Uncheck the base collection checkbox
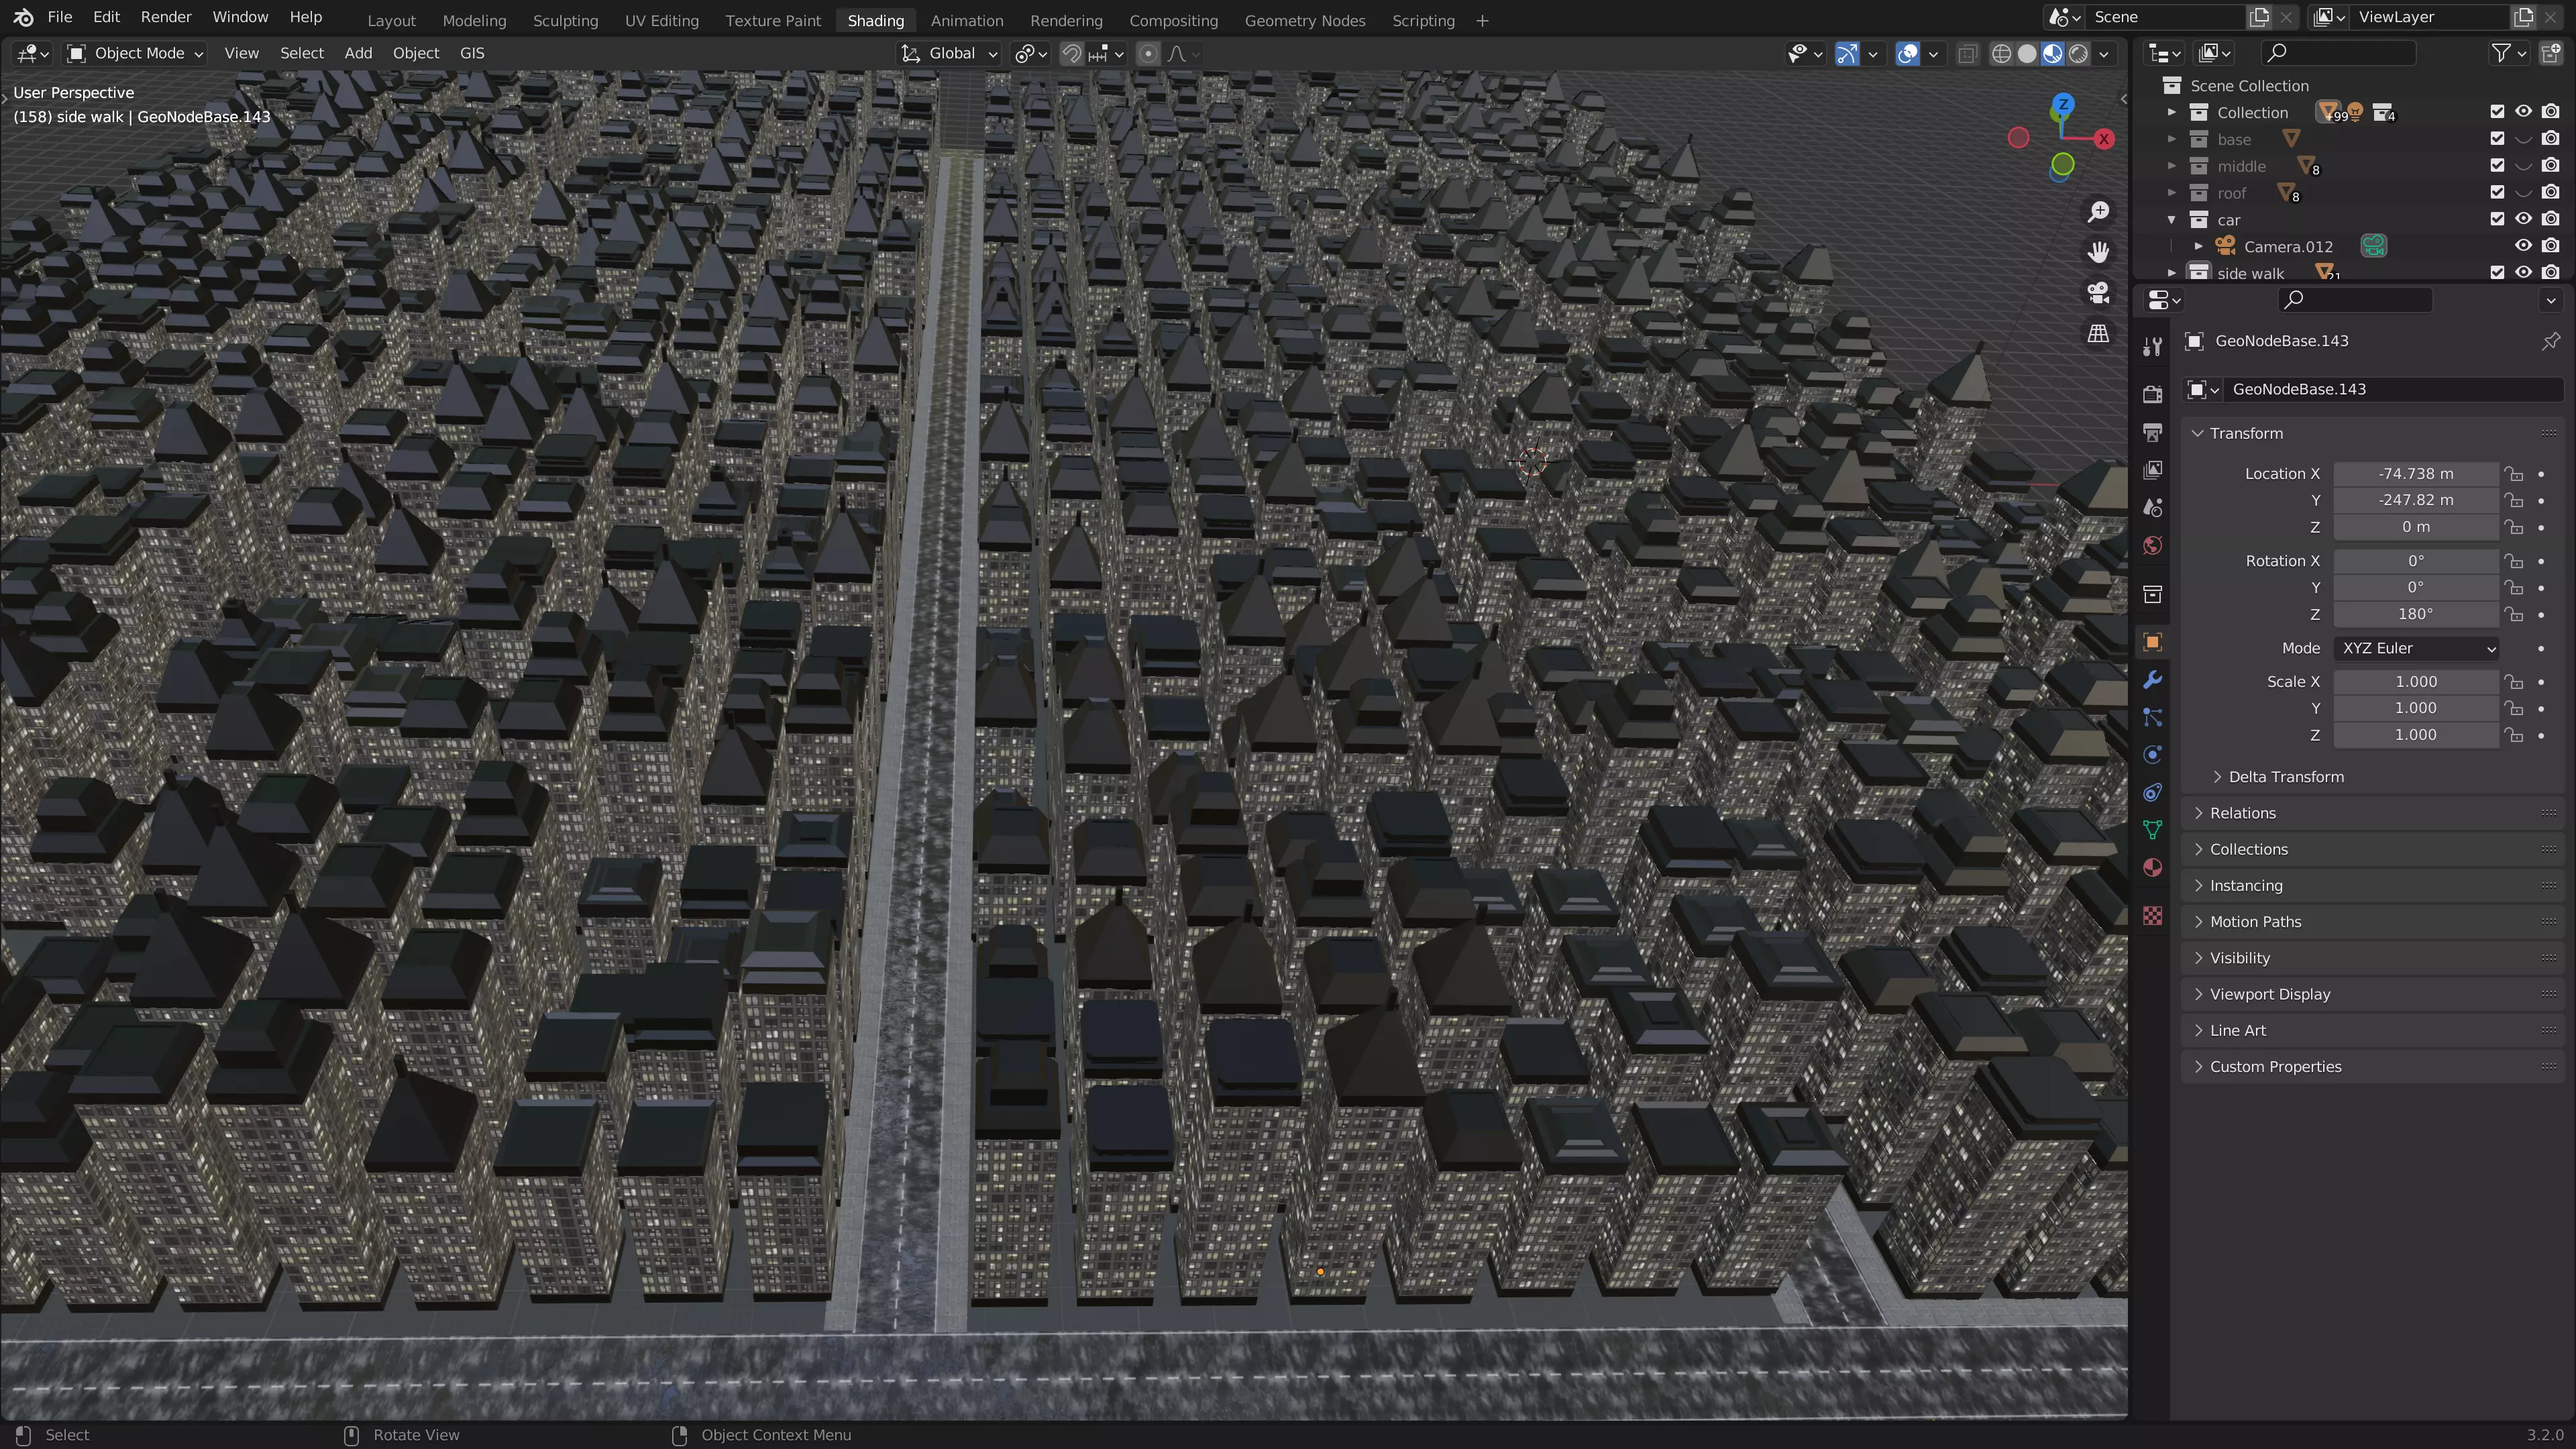 click(2497, 139)
